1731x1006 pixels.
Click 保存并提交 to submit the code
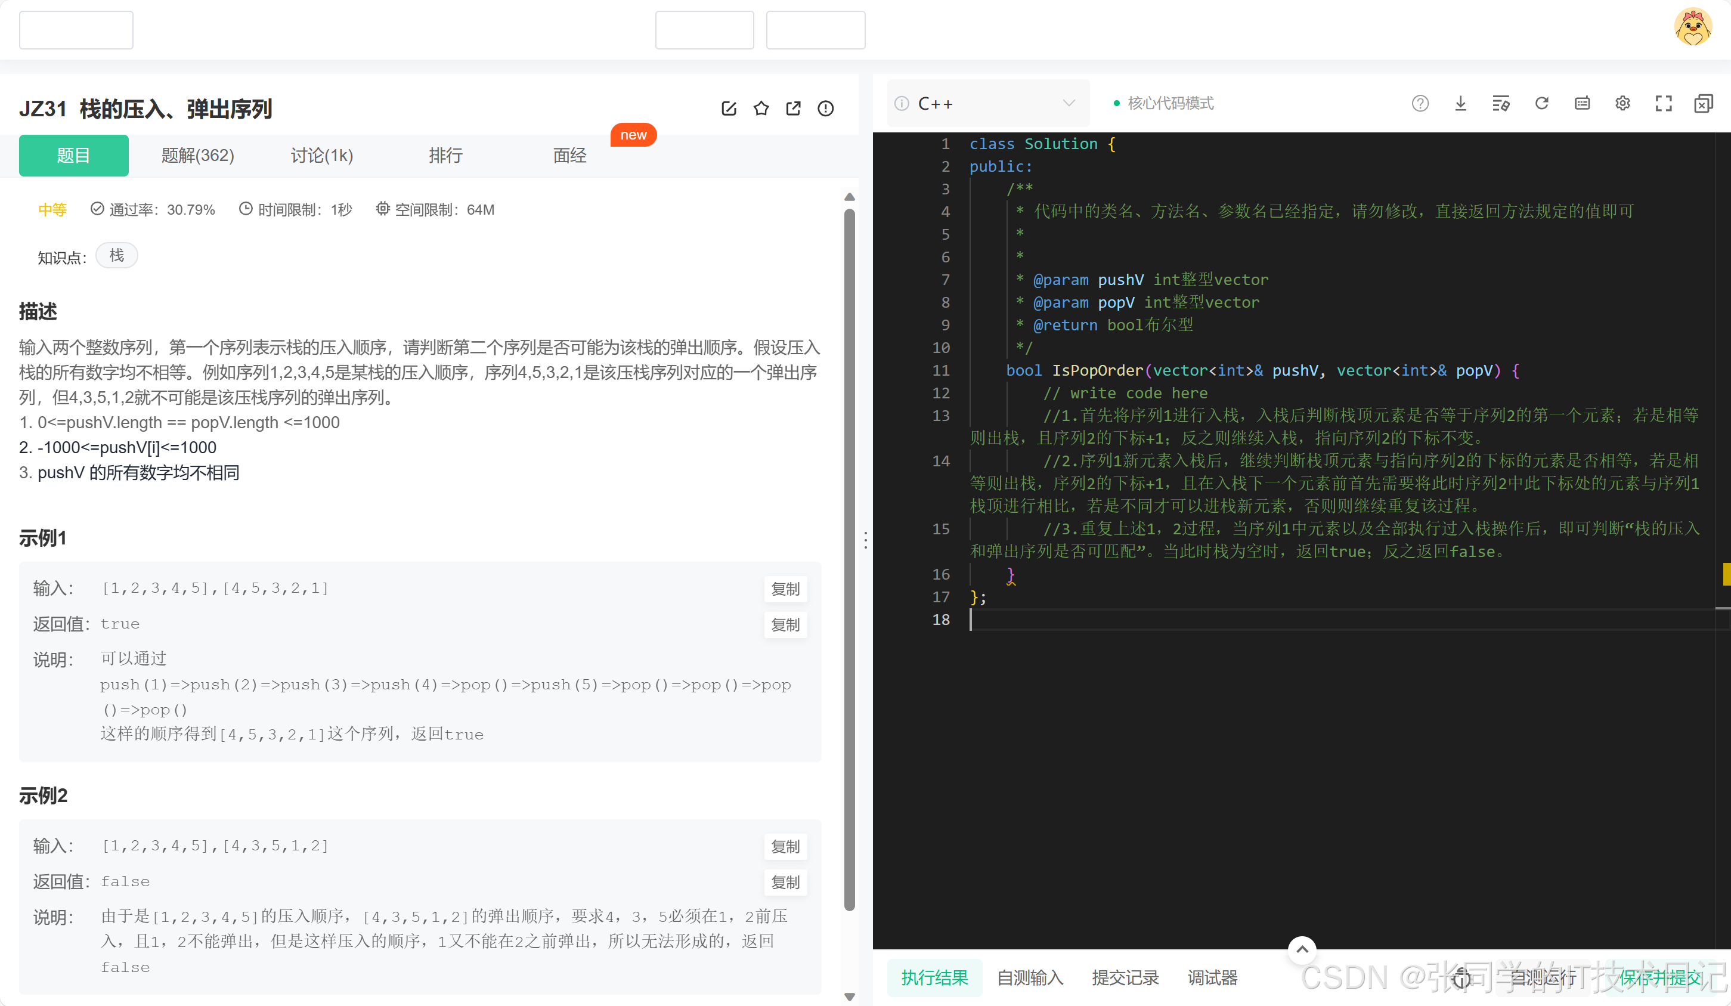click(1659, 977)
